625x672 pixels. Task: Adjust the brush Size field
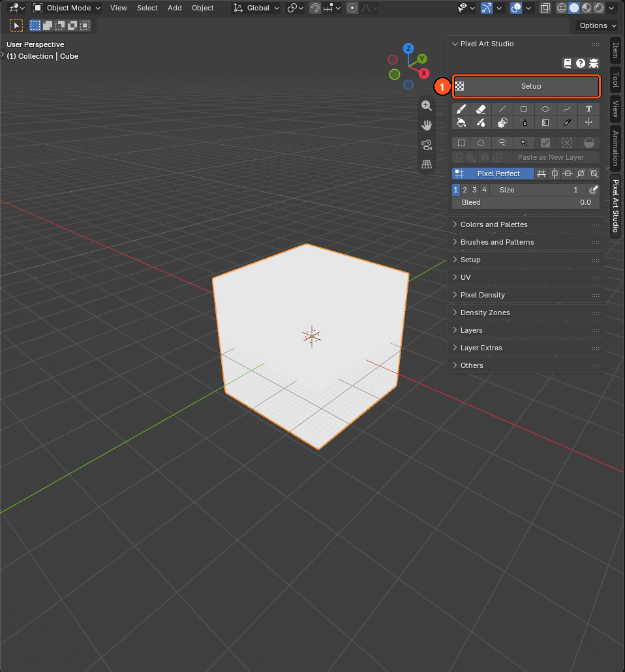[x=538, y=190]
